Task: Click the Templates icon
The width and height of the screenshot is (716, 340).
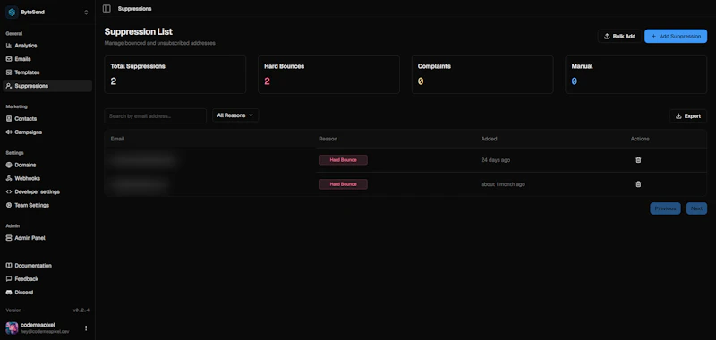Action: click(9, 72)
